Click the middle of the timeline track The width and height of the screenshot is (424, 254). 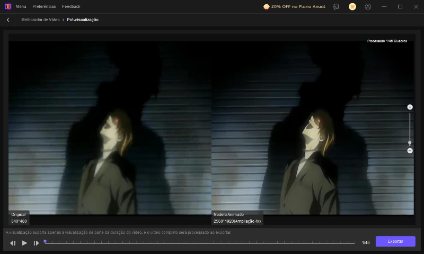pos(200,243)
